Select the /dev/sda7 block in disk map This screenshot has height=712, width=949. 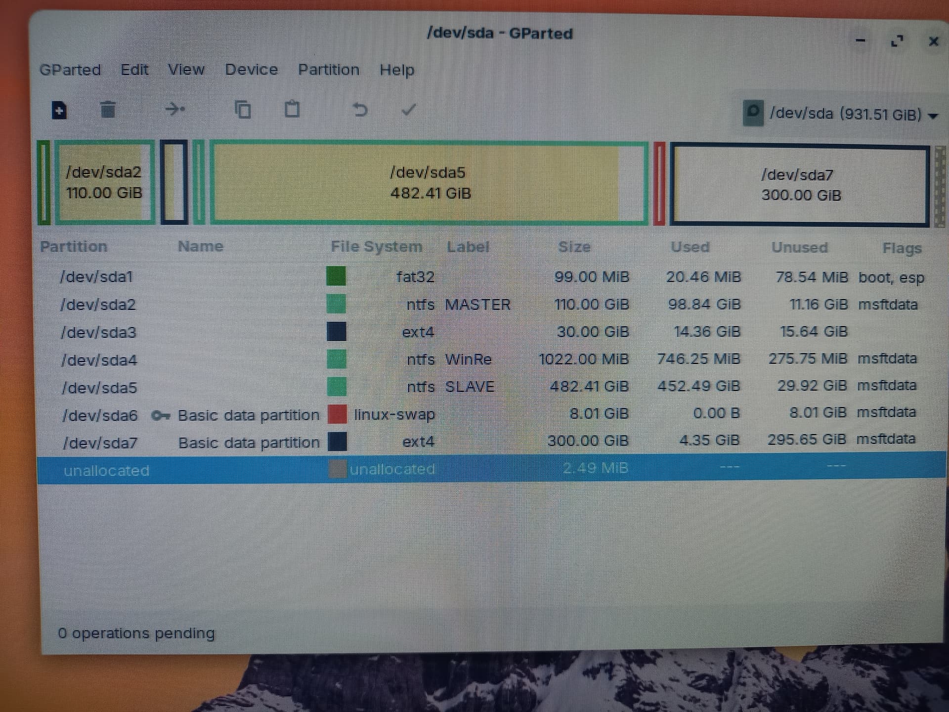tap(799, 184)
